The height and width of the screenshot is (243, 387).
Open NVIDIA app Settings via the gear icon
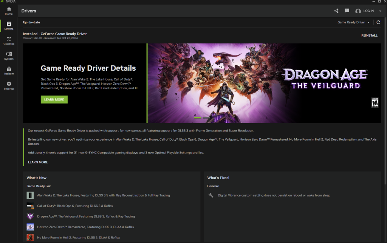point(9,85)
